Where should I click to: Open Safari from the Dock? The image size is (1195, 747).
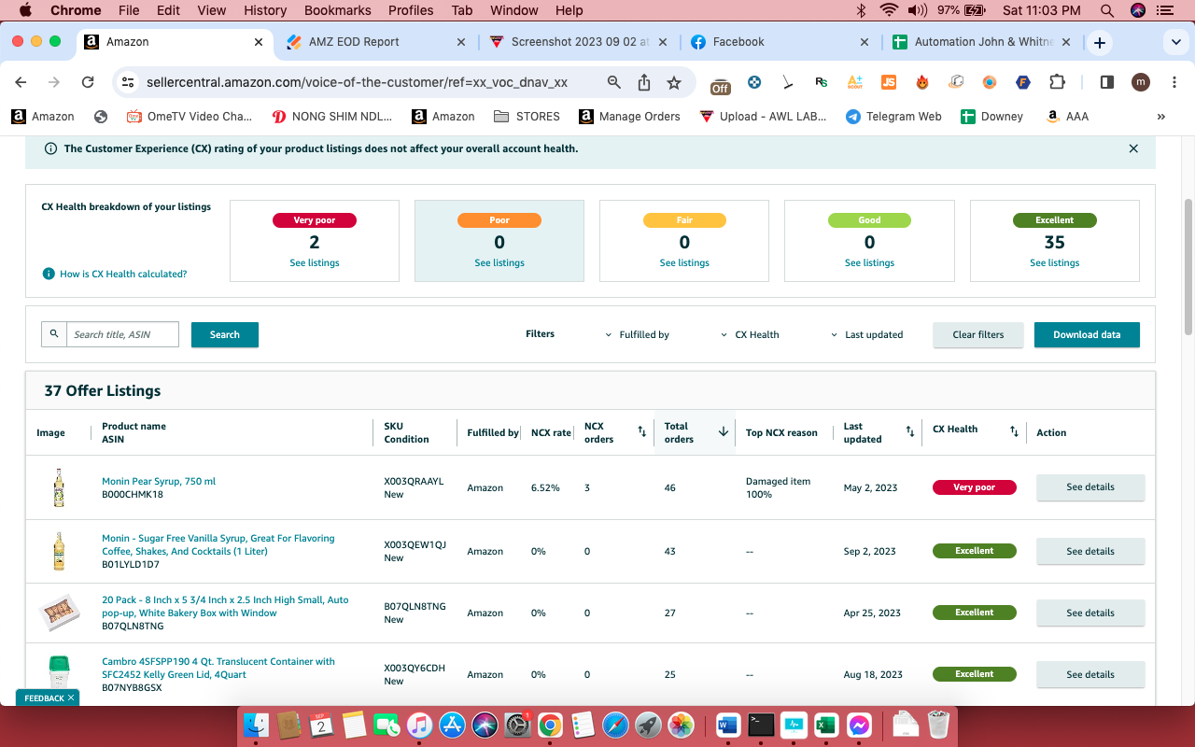point(615,725)
